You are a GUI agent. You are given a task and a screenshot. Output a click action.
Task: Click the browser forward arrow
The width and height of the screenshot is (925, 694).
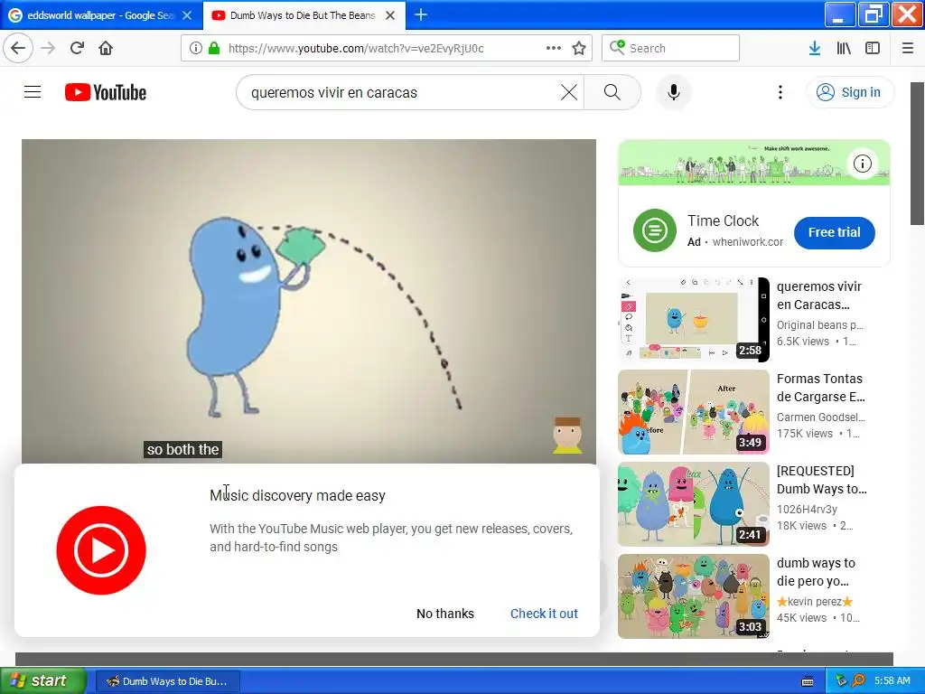(x=48, y=49)
